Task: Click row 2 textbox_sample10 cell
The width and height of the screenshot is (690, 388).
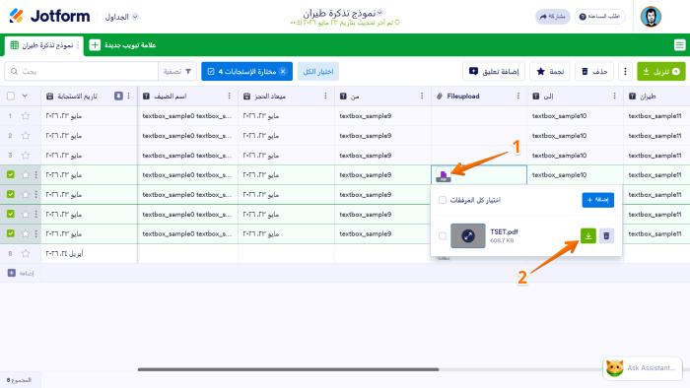Action: (x=575, y=136)
